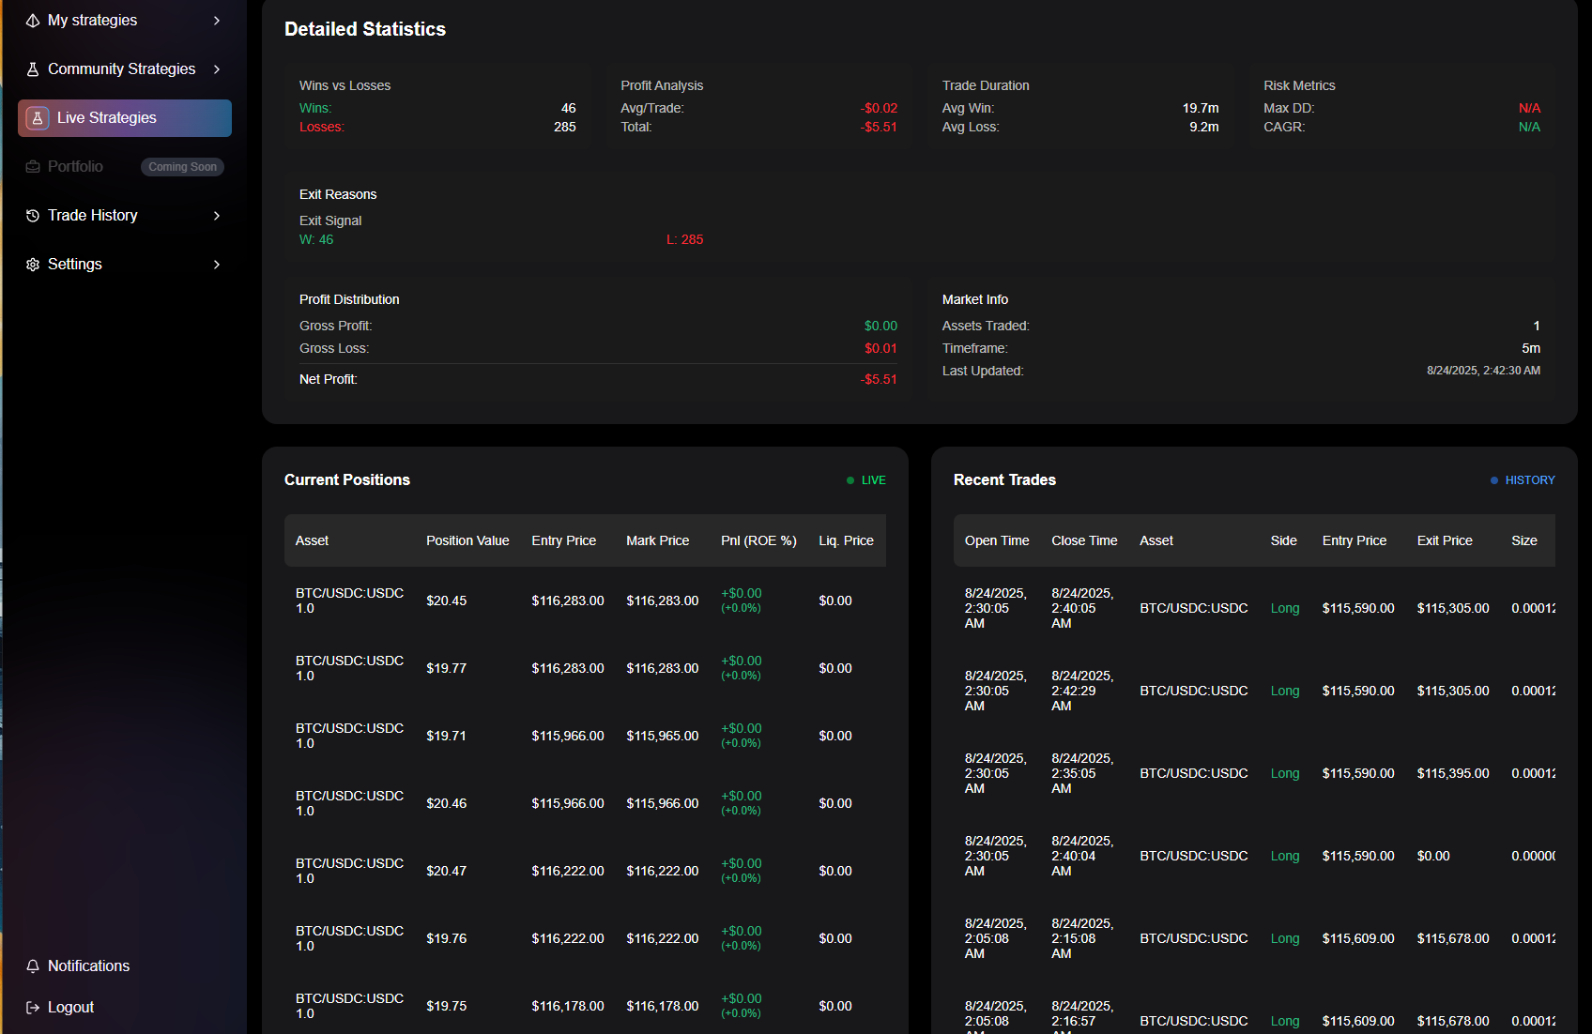This screenshot has height=1034, width=1592.
Task: Click the Logout arrow icon
Action: [x=33, y=1008]
